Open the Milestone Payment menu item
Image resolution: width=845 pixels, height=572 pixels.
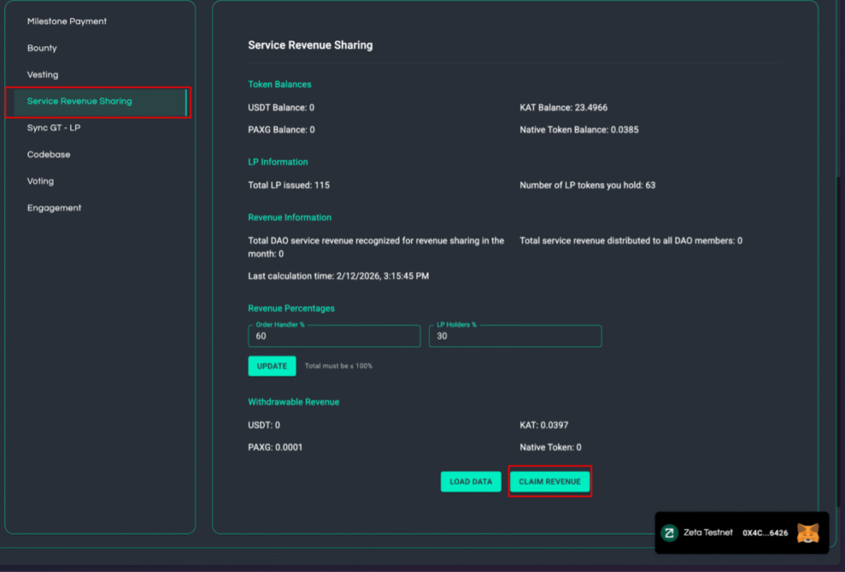tap(67, 21)
